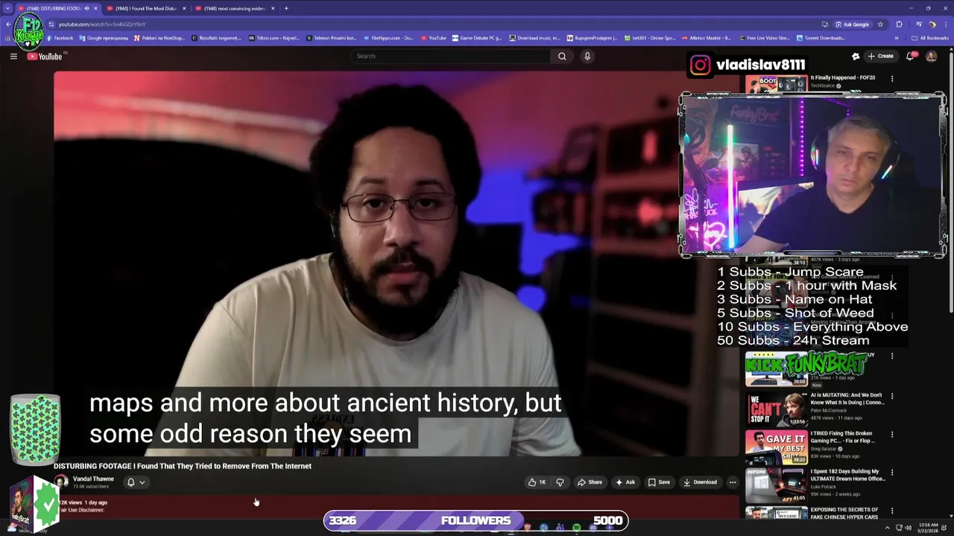The image size is (954, 536).
Task: Expand the subscription notification bell dropdown
Action: (136, 482)
